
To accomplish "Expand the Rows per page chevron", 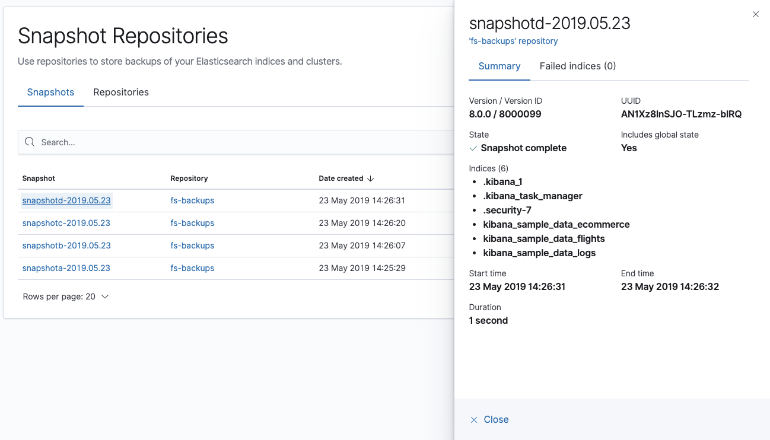I will pyautogui.click(x=106, y=296).
